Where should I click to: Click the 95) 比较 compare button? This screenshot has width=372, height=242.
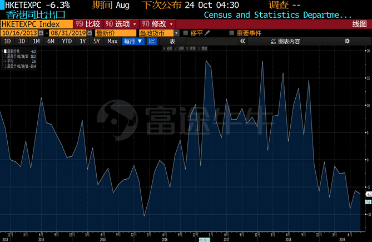(88, 24)
